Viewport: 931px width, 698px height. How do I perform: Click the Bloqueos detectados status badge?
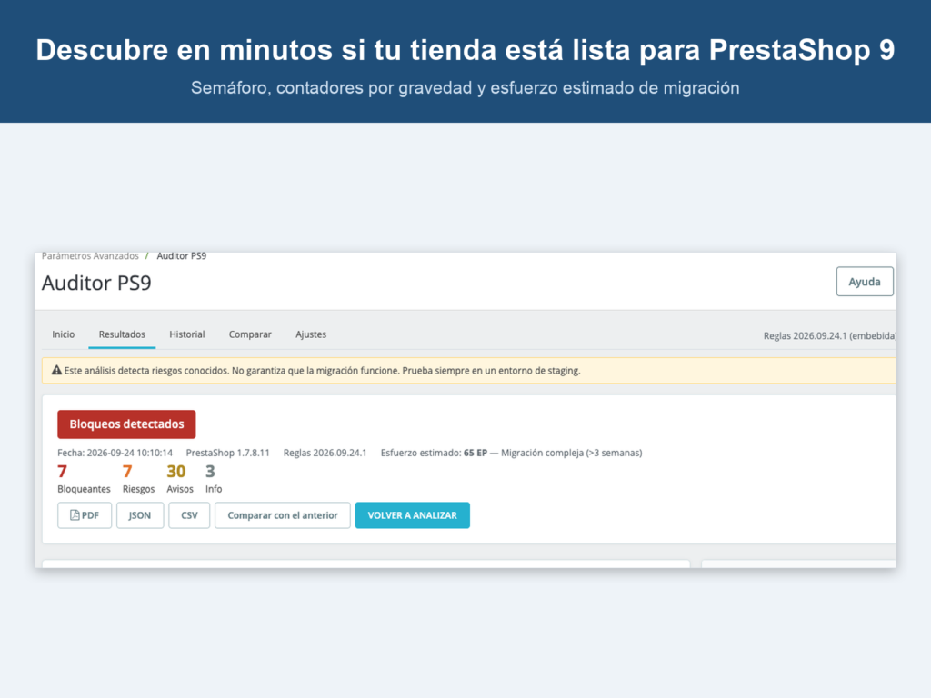126,424
